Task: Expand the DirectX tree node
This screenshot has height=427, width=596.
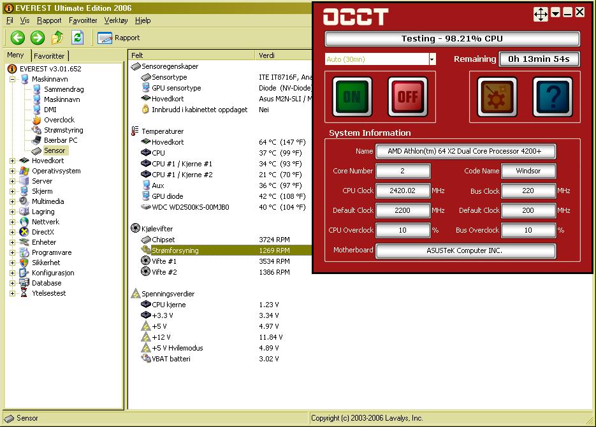Action: (x=13, y=233)
